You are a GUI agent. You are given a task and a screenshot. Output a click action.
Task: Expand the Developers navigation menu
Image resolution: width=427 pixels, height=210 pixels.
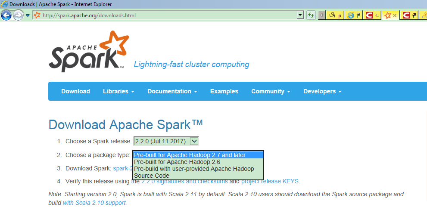(x=322, y=91)
